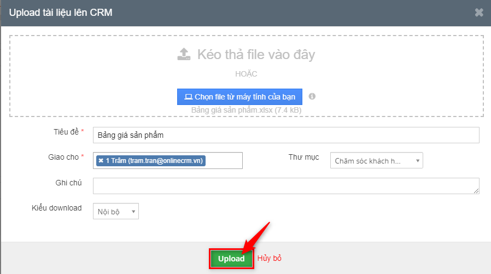
Task: Click the 'Giao cho' field label
Action: coord(63,157)
